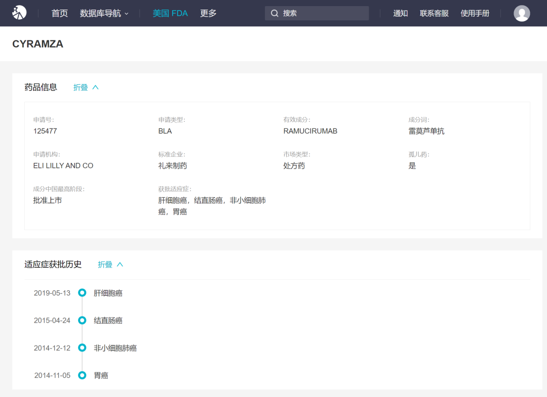The width and height of the screenshot is (547, 397).
Task: Click the date 2014-11-05
Action: point(52,375)
